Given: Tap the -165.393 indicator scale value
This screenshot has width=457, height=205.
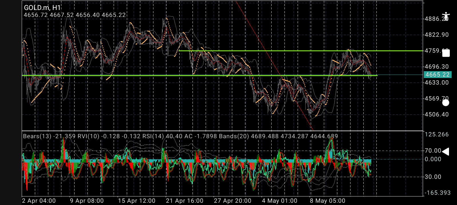Looking at the screenshot, I should click(438, 193).
